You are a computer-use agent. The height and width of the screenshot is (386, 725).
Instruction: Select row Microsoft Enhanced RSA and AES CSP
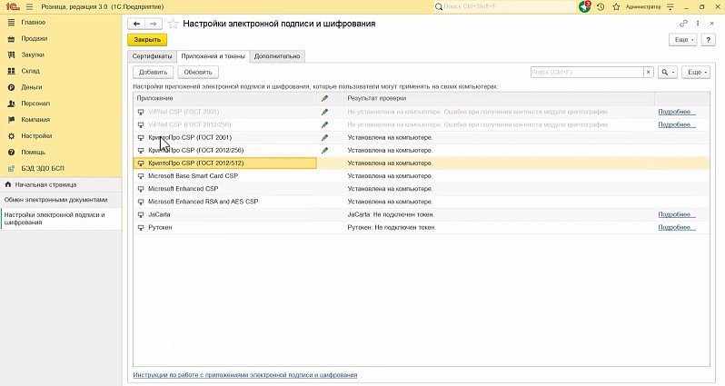[x=422, y=202]
